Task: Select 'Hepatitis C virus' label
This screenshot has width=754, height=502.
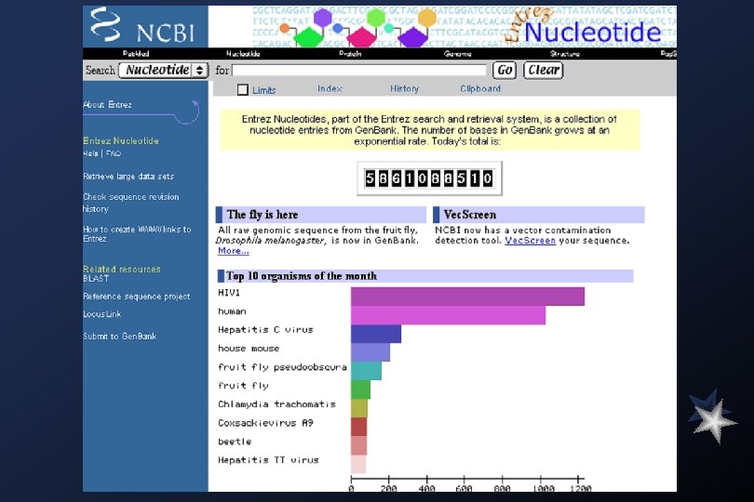Action: coord(265,329)
